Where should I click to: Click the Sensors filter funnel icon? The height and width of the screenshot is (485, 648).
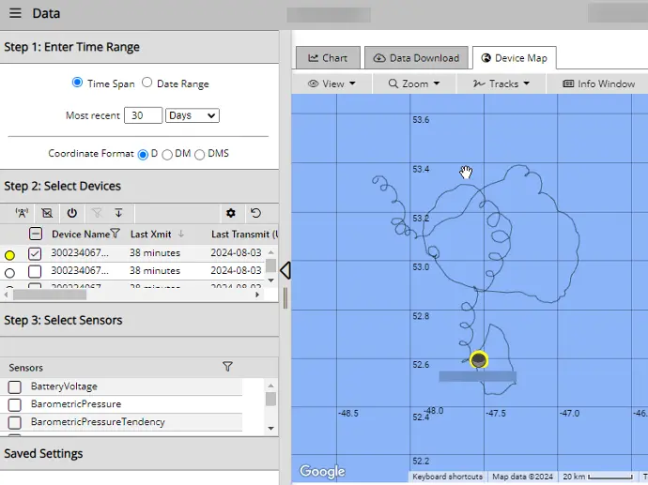pyautogui.click(x=227, y=367)
